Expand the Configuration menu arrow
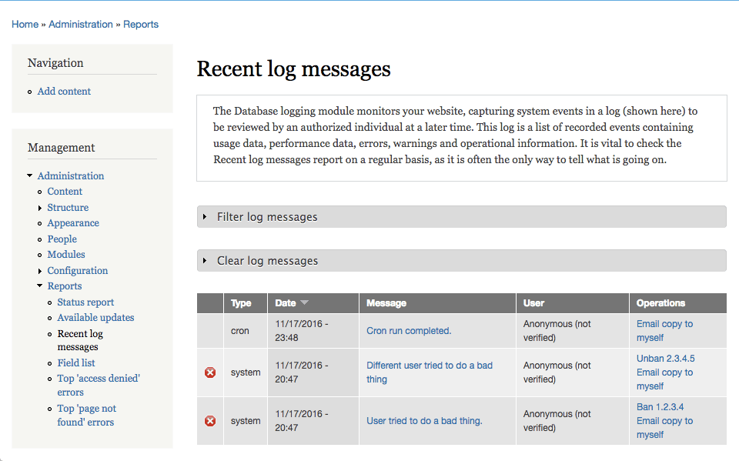The image size is (739, 461). tap(40, 271)
